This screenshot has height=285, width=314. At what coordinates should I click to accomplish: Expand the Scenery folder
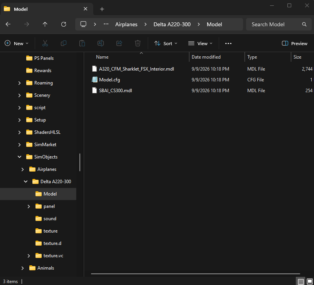click(19, 95)
